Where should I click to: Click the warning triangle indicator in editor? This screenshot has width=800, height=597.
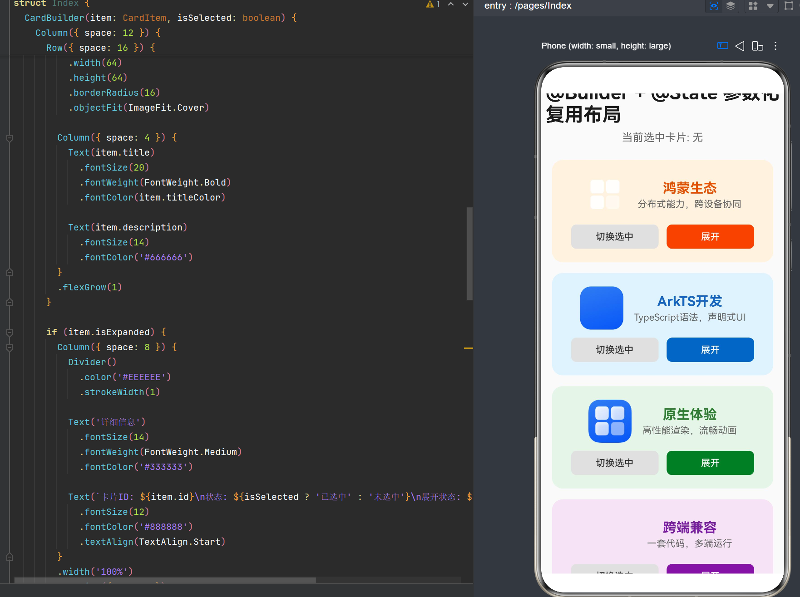430,5
